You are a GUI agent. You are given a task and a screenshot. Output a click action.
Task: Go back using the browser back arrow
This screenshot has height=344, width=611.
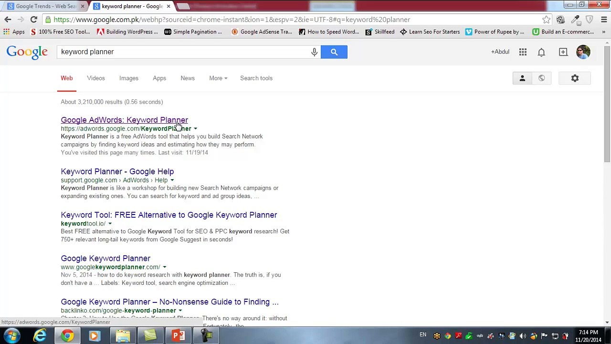point(8,20)
